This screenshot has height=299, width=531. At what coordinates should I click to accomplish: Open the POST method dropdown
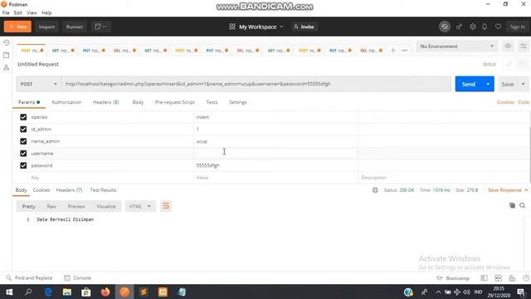pyautogui.click(x=39, y=84)
